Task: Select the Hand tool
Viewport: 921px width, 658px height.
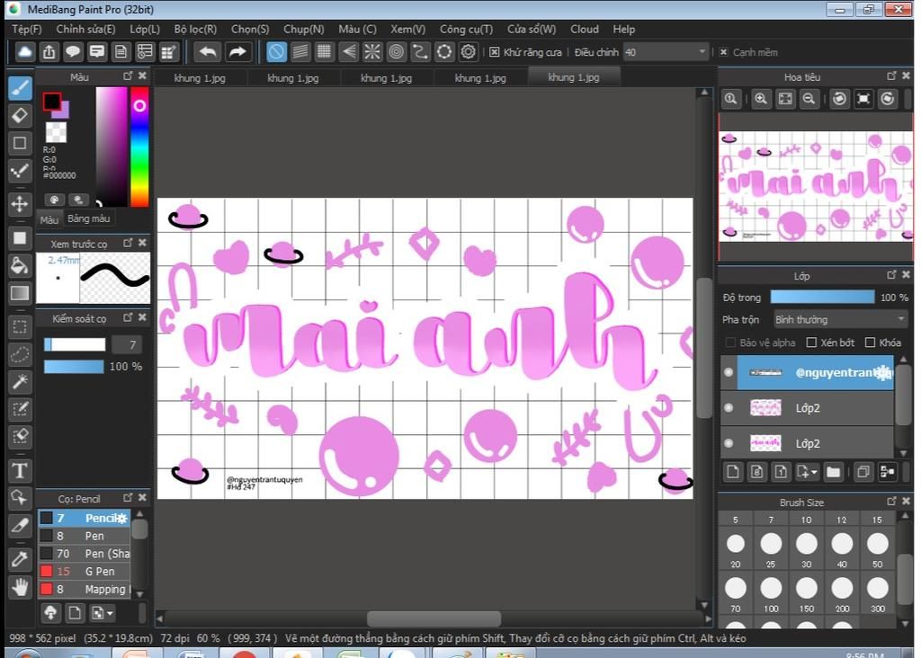Action: (x=20, y=587)
